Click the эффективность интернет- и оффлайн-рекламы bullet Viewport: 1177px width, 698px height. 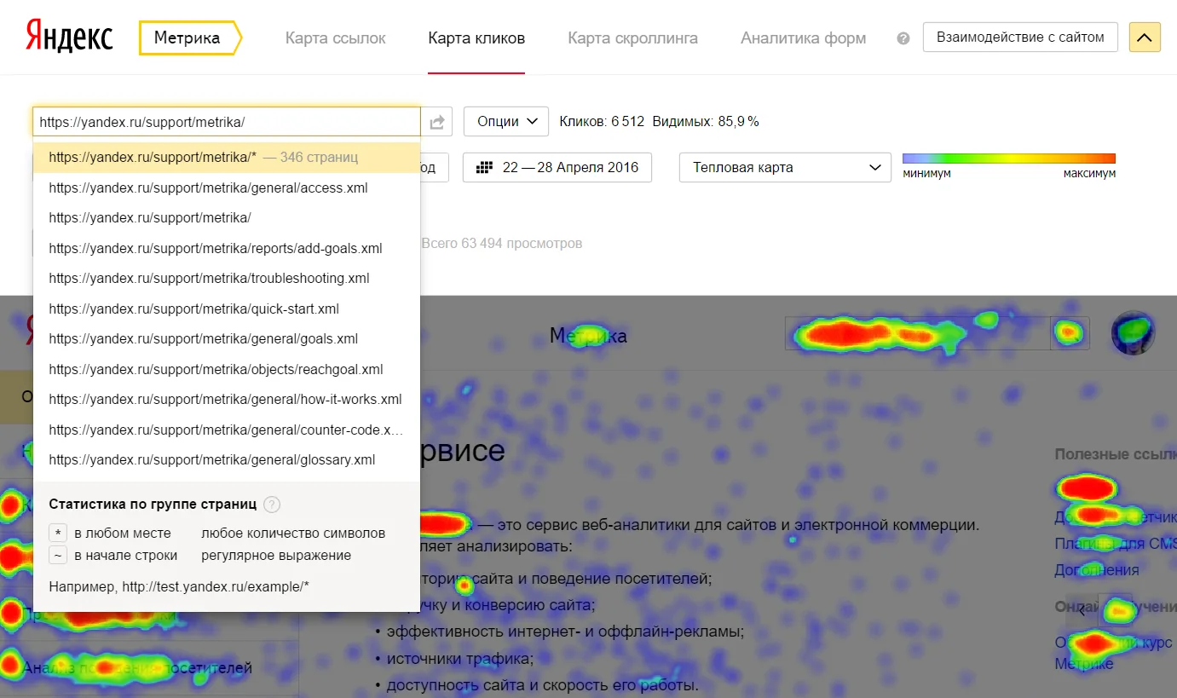(565, 632)
